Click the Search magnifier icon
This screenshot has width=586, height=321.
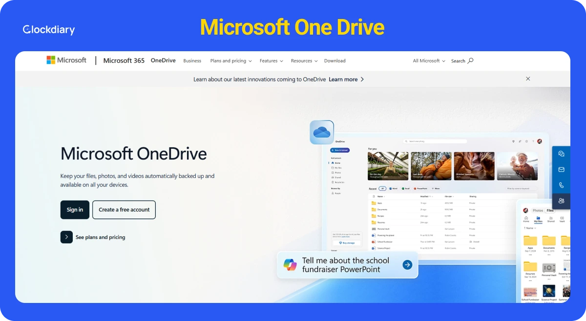pyautogui.click(x=471, y=60)
